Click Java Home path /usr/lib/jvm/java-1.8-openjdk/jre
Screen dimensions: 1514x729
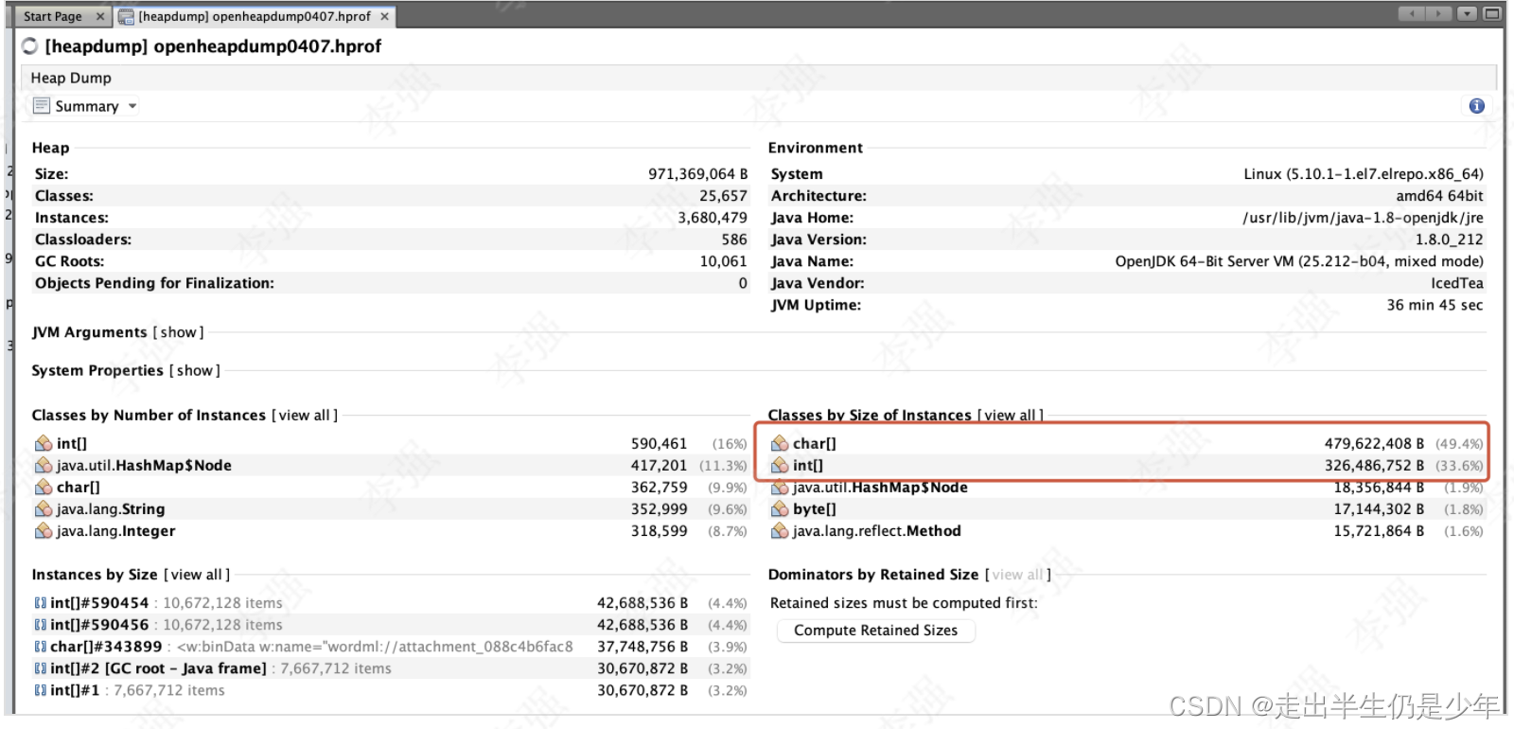(1363, 218)
